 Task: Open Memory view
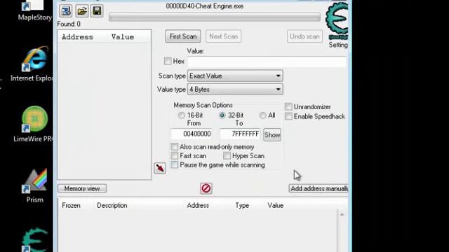point(82,188)
